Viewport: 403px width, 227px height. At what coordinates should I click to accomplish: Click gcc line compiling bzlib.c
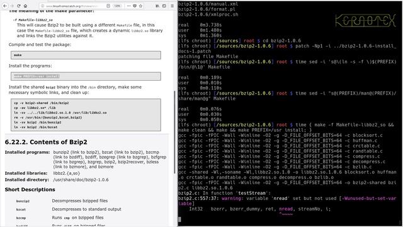pos(275,166)
